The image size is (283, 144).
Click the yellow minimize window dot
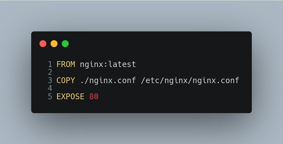pyautogui.click(x=54, y=44)
